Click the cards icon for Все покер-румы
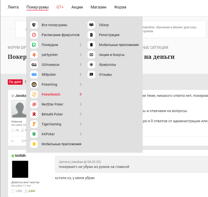Image resolution: width=208 pixels, height=197 pixels. pos(34,25)
